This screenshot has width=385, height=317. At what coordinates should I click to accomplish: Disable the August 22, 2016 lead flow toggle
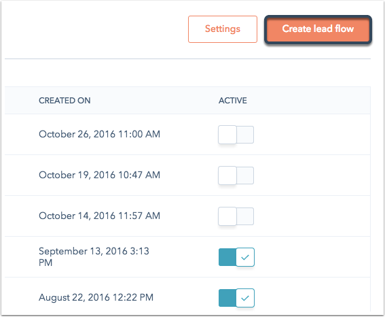pos(236,298)
